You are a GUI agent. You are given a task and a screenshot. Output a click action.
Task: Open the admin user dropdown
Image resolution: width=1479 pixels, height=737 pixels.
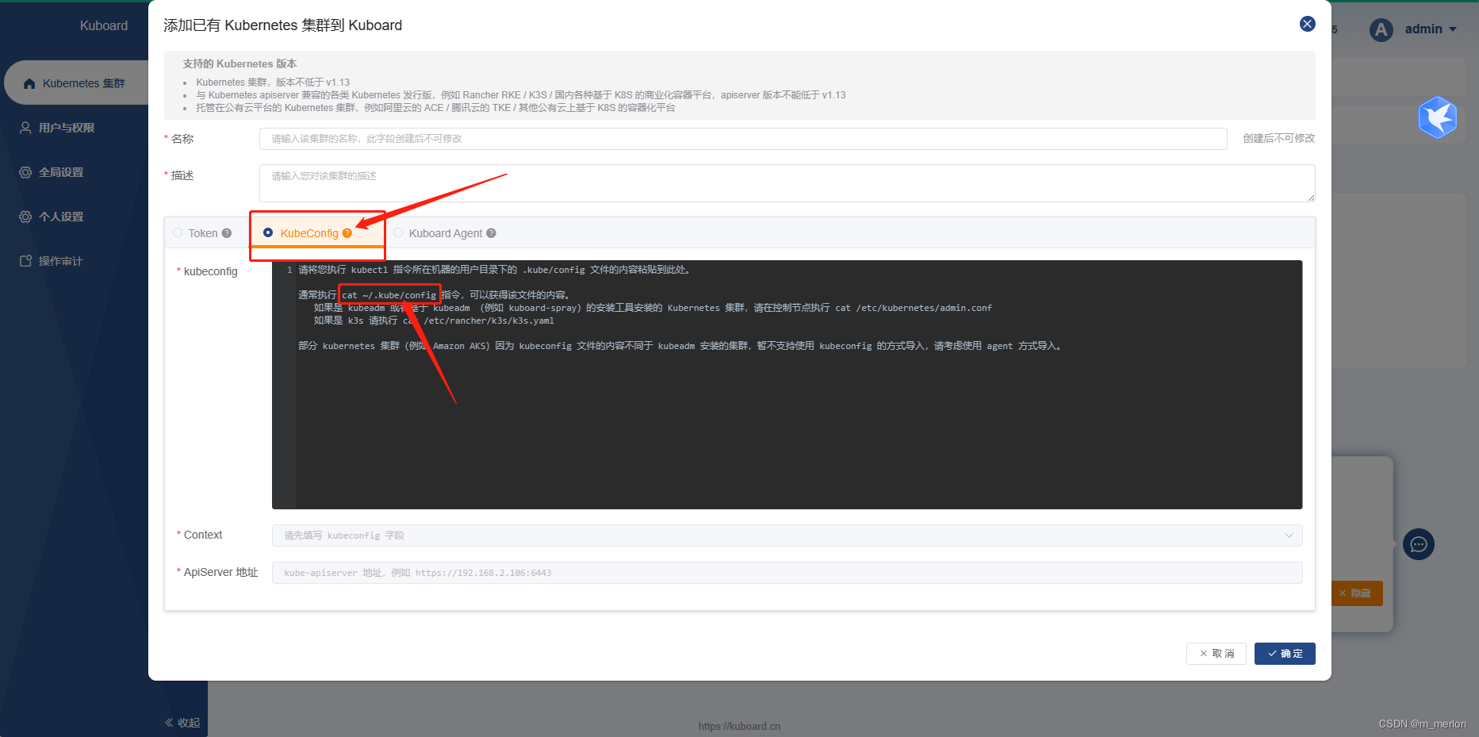pos(1431,29)
